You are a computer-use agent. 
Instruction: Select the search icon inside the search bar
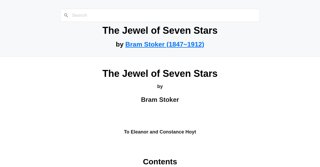tap(66, 15)
